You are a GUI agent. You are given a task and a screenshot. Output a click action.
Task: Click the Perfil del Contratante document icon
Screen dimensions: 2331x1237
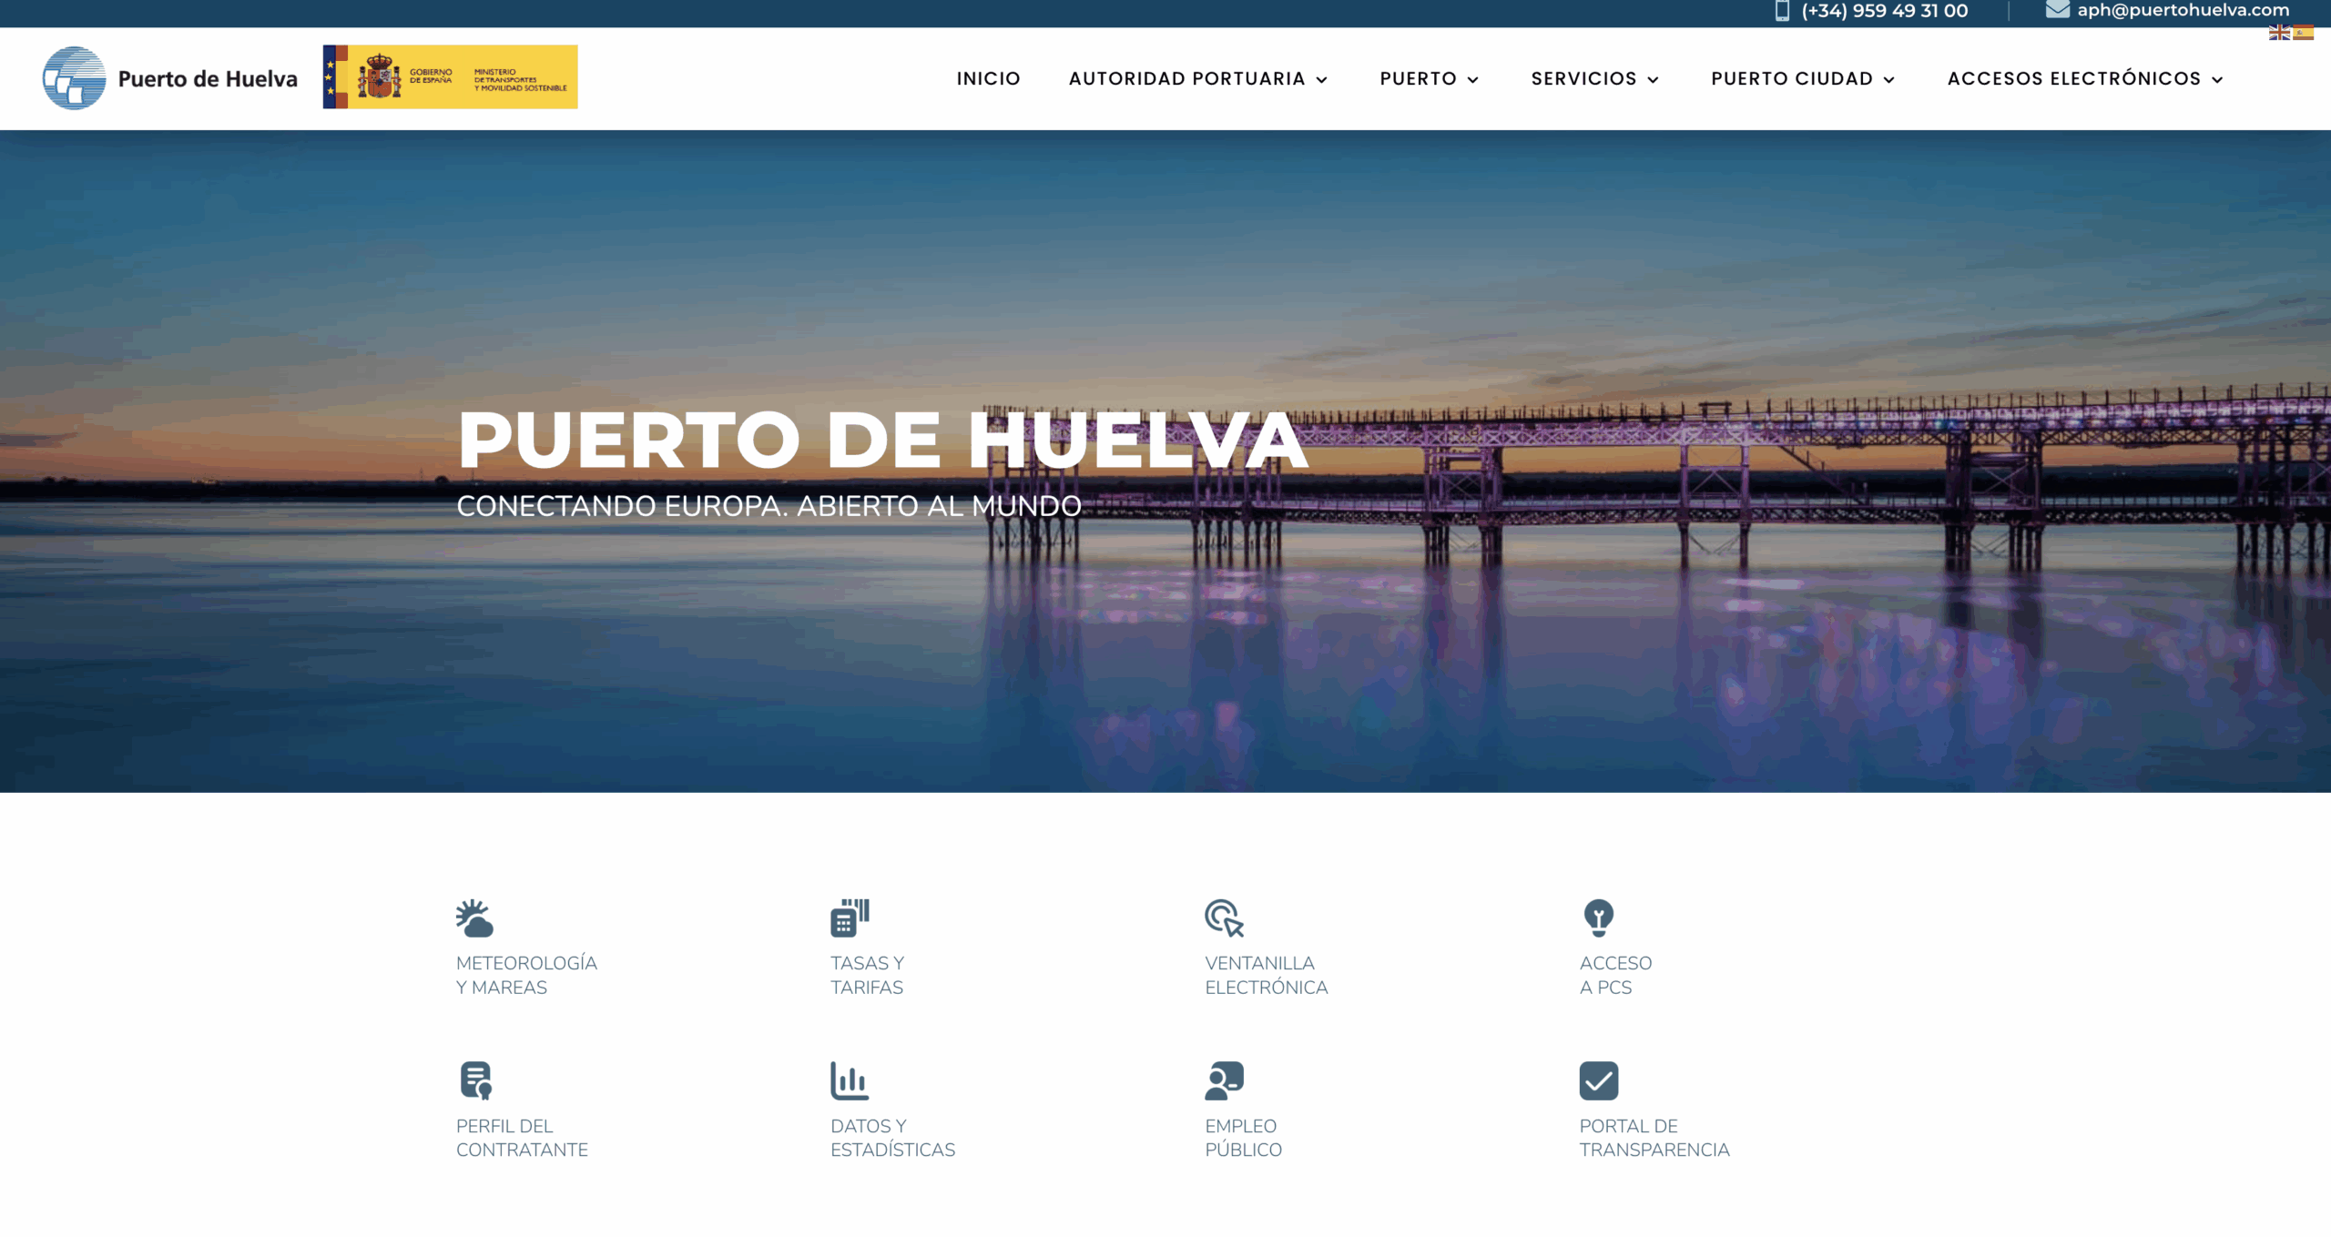[475, 1080]
